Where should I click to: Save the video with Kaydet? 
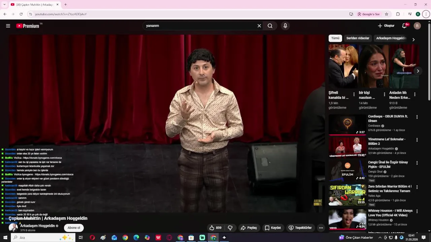273,228
